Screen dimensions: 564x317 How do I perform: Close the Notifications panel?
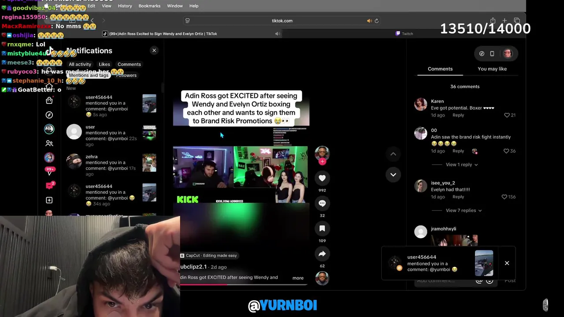pyautogui.click(x=154, y=50)
